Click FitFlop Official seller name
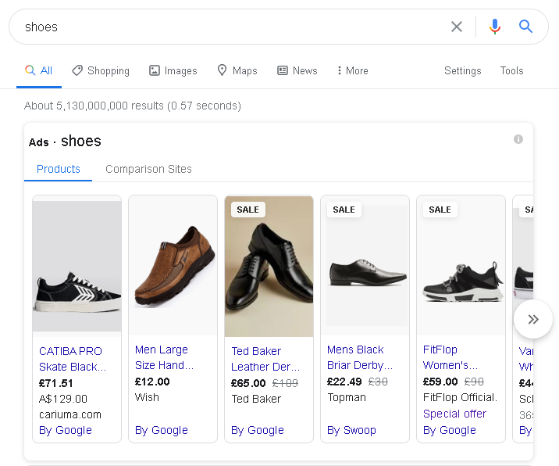 460,397
